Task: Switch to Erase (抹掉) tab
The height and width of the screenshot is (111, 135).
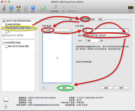Action: 77,19
